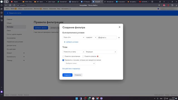Check 'Пометить флажком' checkbox
Viewport: 178px width, 100px height.
pyautogui.click(x=83, y=56)
